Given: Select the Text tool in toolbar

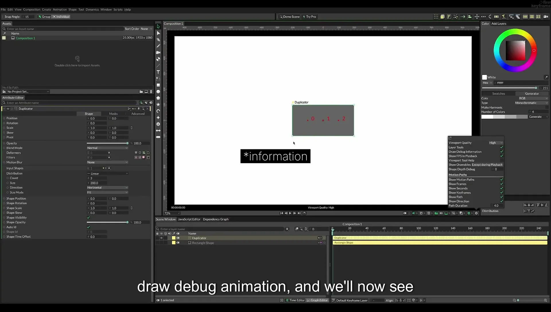Looking at the screenshot, I should [158, 72].
